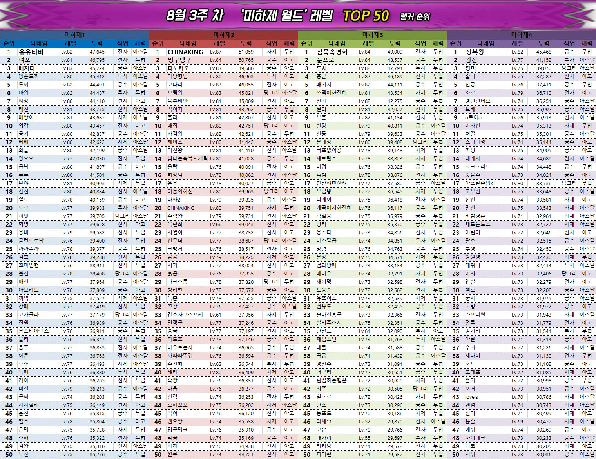This screenshot has width=596, height=459.
Task: Click the nickname 몬스터아렉스 in 미하제1
Action: [34, 331]
